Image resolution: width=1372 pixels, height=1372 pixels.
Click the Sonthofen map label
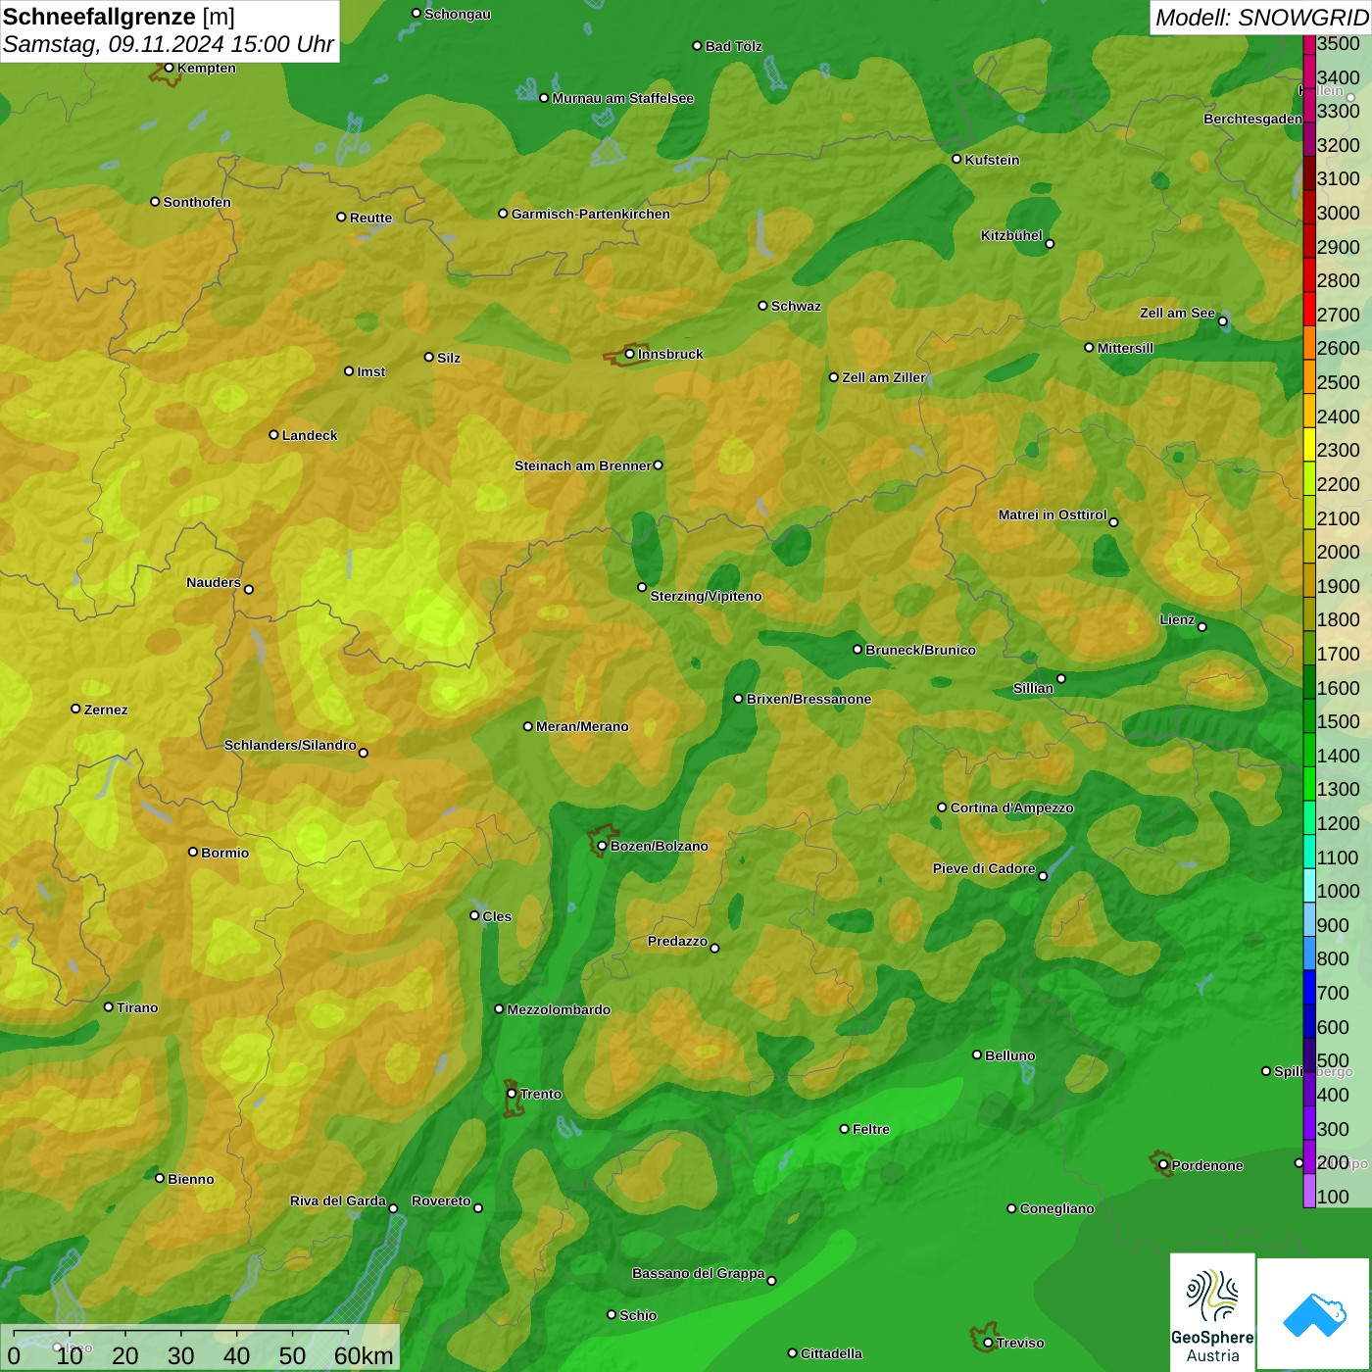pyautogui.click(x=197, y=202)
